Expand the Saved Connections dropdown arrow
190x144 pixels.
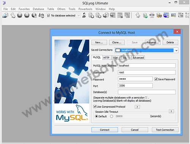[x=176, y=50]
